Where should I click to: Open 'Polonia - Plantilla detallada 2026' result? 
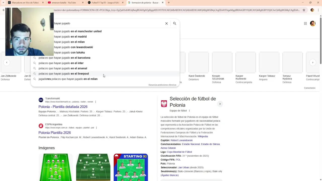63,107
